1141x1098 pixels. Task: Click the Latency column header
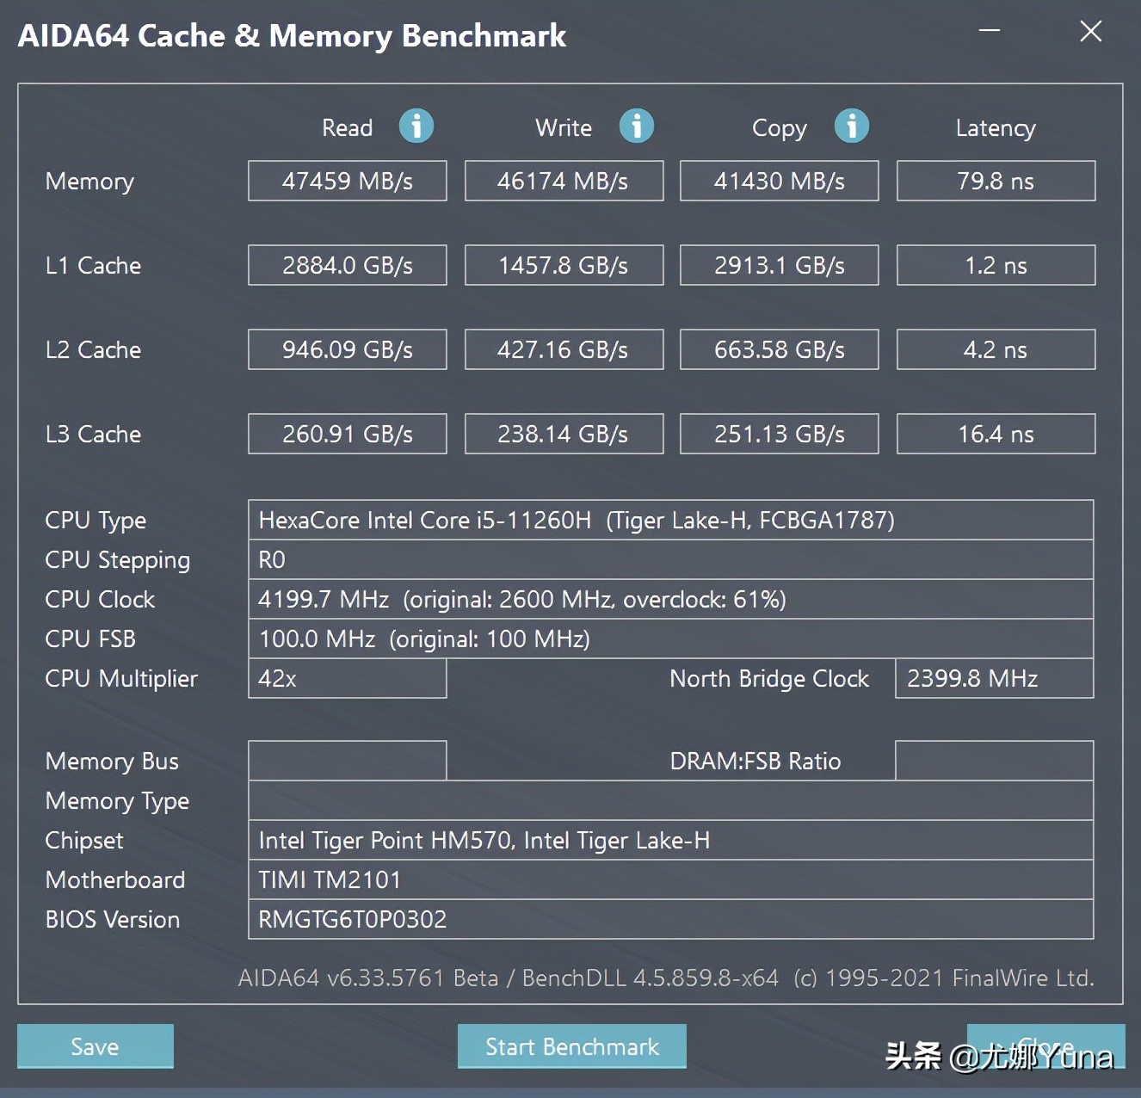click(996, 128)
